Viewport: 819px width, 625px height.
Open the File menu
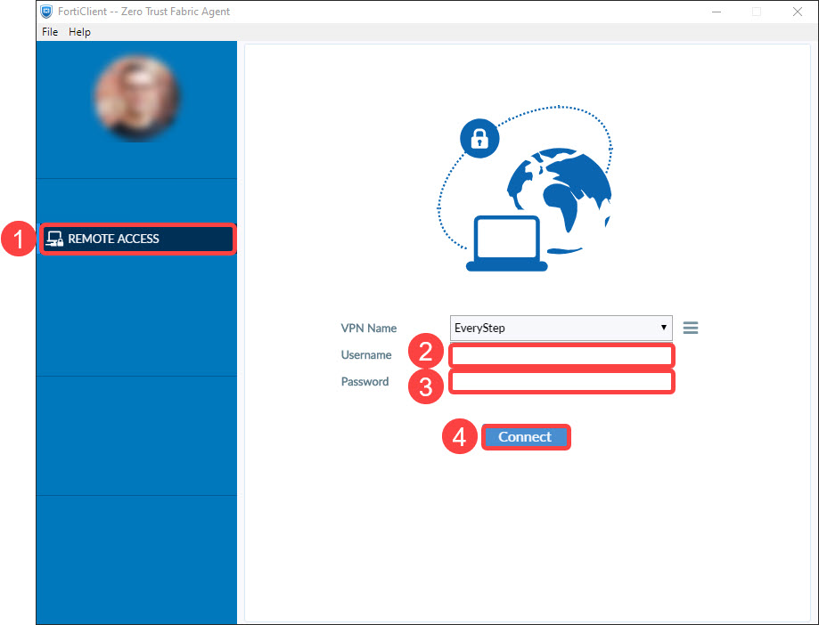point(49,31)
